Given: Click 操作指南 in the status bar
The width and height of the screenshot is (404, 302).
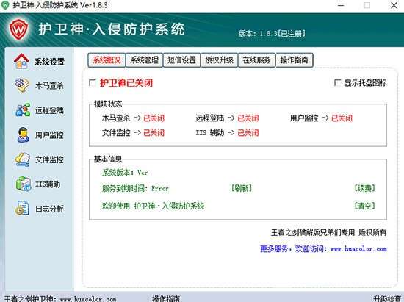Looking at the screenshot, I should click(x=166, y=298).
